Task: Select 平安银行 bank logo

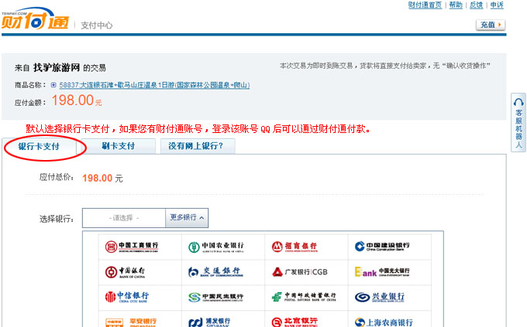Action: click(x=131, y=322)
